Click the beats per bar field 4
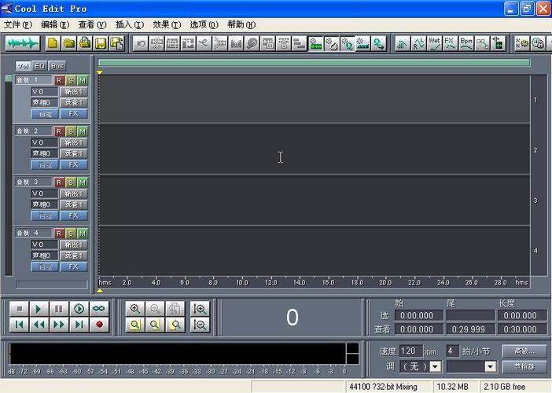Viewport: 552px width, 393px height. tap(453, 351)
